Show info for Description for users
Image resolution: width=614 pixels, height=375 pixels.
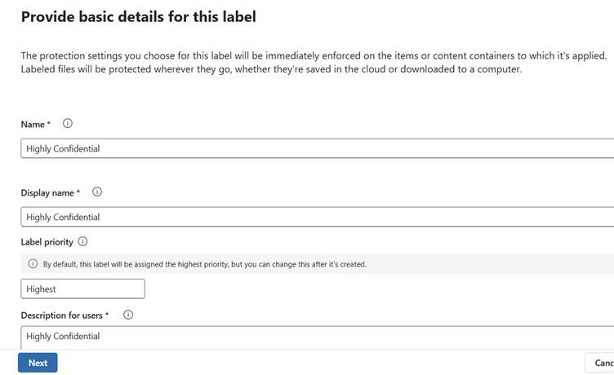(x=128, y=315)
